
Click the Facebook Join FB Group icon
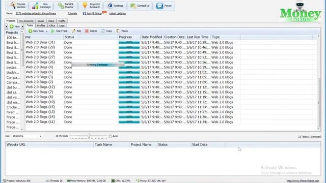pyautogui.click(x=84, y=13)
